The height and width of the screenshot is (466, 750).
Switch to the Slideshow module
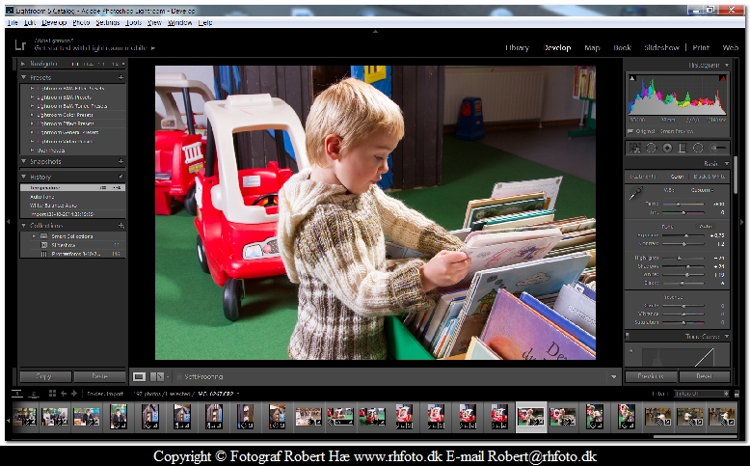tap(661, 47)
